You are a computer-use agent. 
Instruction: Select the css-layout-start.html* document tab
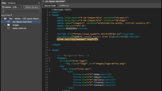55,1
